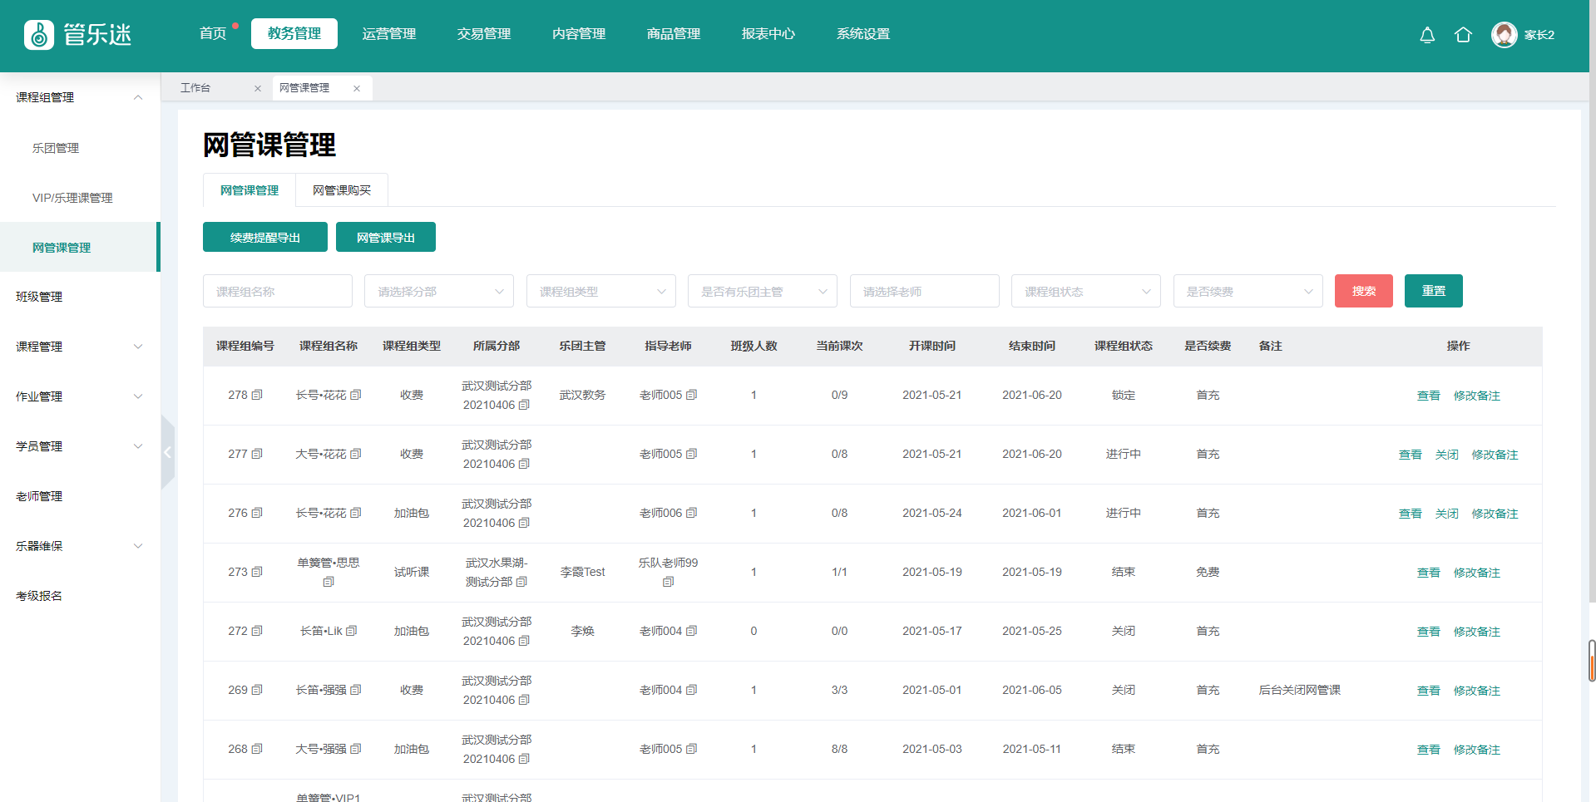The height and width of the screenshot is (802, 1596).
Task: Click 关闭 link for course 277
Action: [x=1446, y=455]
